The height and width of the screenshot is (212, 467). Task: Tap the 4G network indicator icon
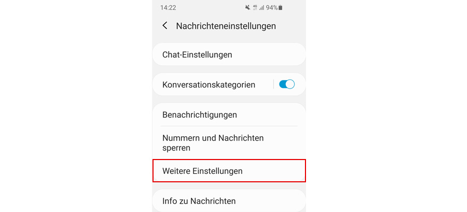pos(255,8)
